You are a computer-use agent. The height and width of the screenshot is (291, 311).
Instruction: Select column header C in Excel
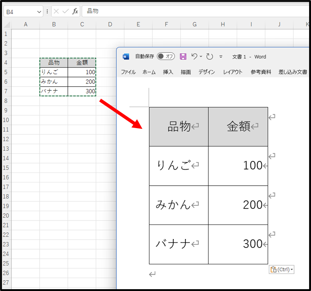pos(82,24)
